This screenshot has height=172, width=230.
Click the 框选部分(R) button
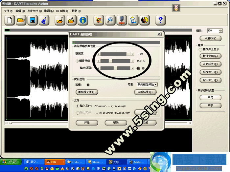click(x=211, y=72)
